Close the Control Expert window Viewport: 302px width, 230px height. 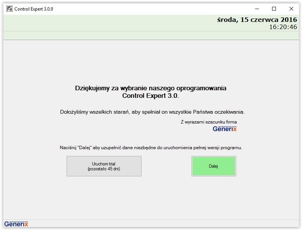tap(291, 9)
